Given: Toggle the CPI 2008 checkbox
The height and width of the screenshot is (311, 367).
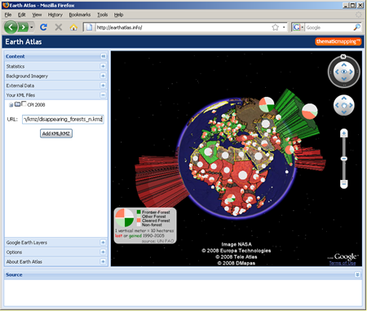Looking at the screenshot, I should click(24, 103).
